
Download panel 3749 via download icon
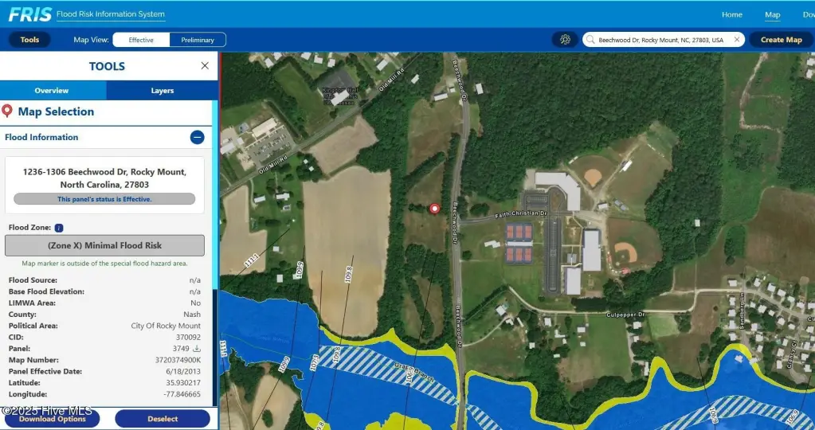(197, 349)
